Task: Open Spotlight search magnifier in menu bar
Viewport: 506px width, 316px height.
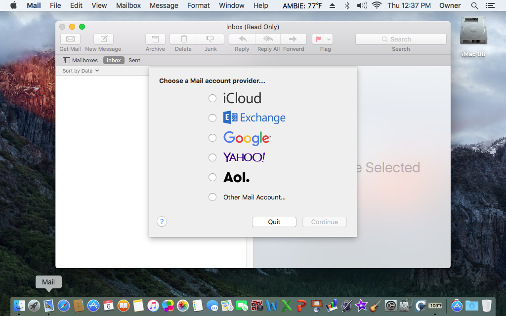Action: (474, 5)
